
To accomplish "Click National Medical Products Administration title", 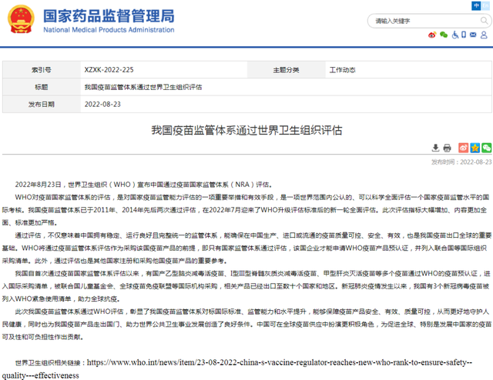I will (109, 30).
